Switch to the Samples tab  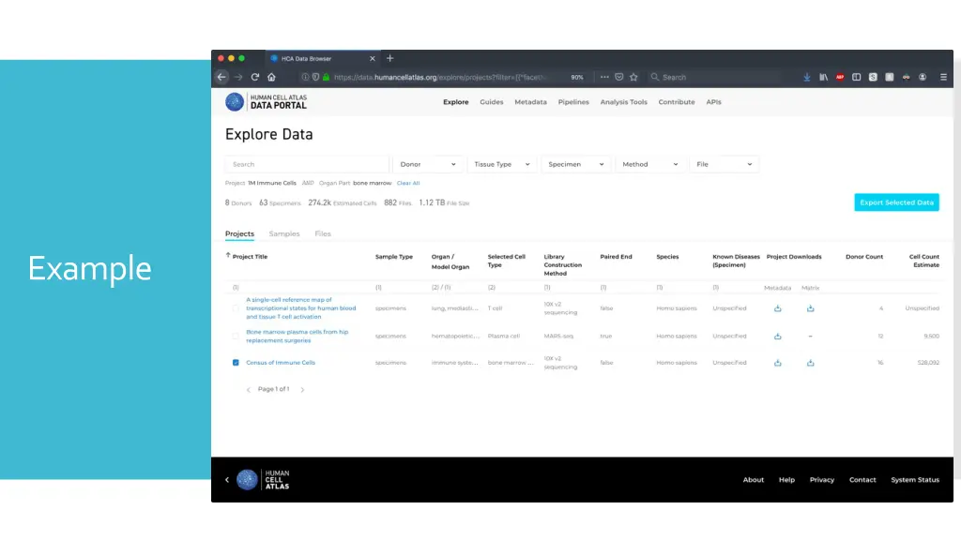tap(284, 233)
